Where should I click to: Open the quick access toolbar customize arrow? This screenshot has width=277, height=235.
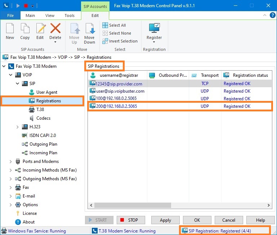point(32,6)
